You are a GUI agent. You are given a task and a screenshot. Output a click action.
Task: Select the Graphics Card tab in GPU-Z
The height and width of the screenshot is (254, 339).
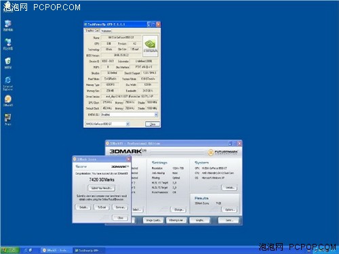[x=92, y=30]
